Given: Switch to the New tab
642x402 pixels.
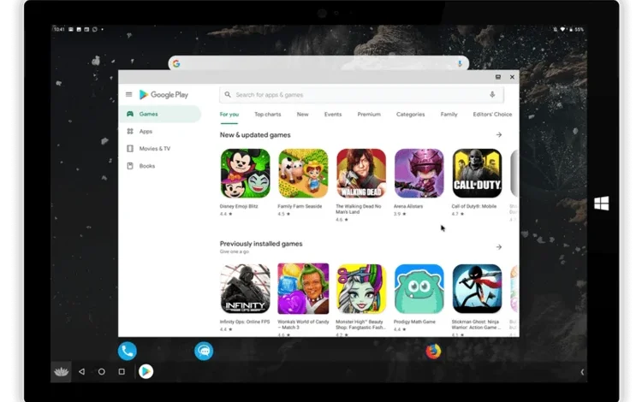Looking at the screenshot, I should coord(302,114).
